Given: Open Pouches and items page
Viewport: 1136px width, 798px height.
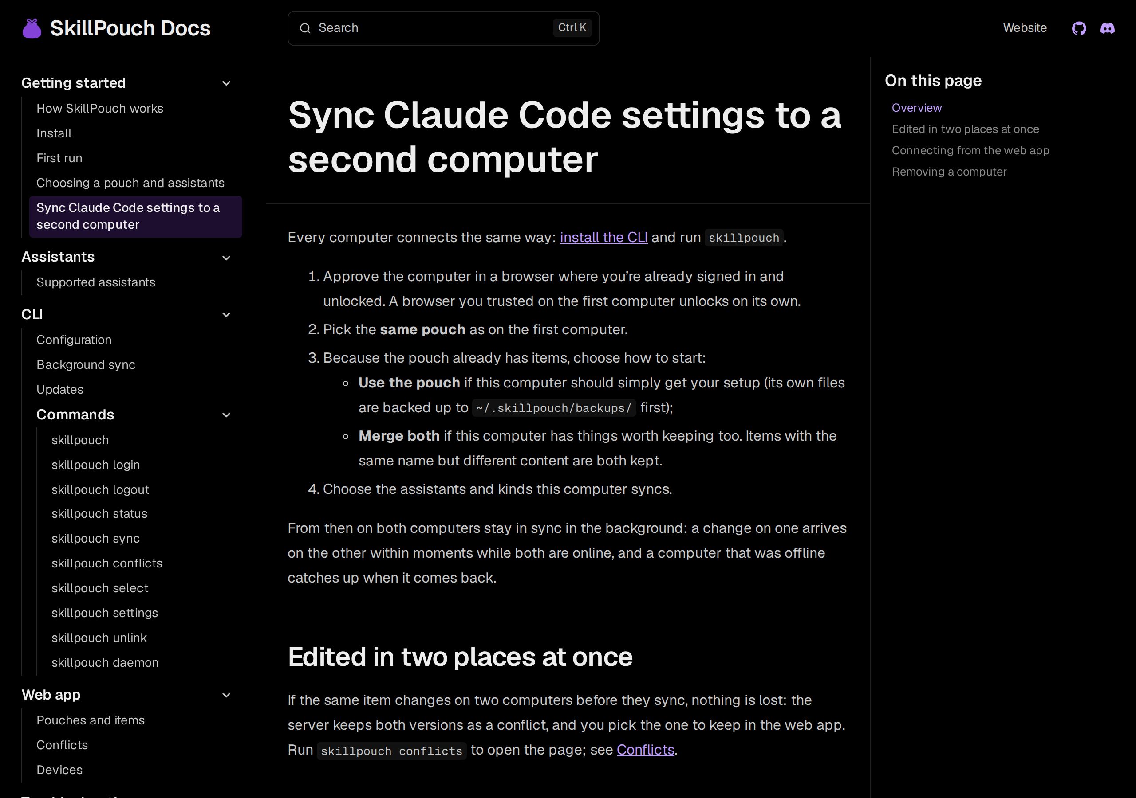Looking at the screenshot, I should coord(91,720).
